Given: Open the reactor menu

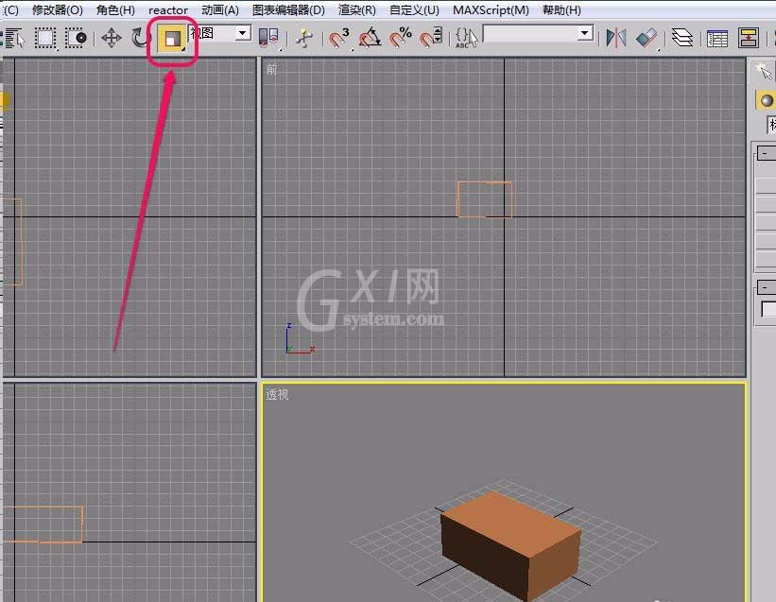Looking at the screenshot, I should click(x=167, y=9).
